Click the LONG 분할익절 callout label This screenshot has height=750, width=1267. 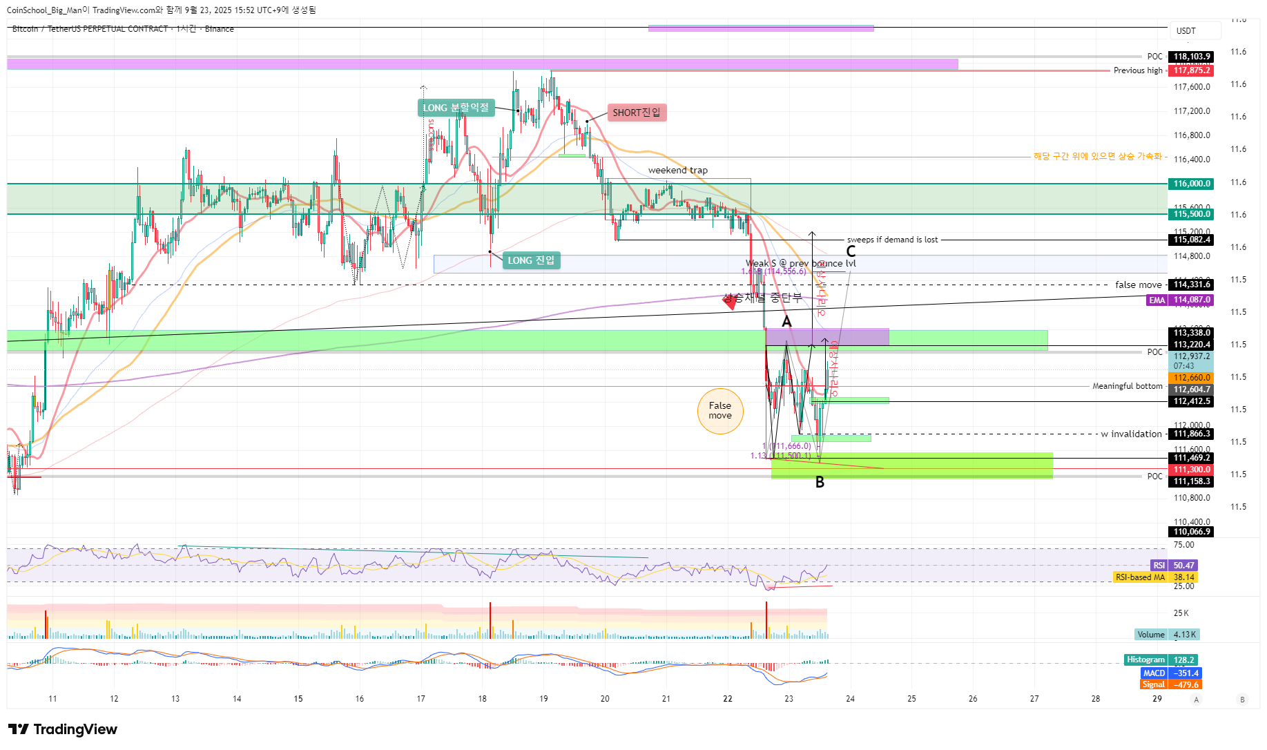pyautogui.click(x=456, y=108)
